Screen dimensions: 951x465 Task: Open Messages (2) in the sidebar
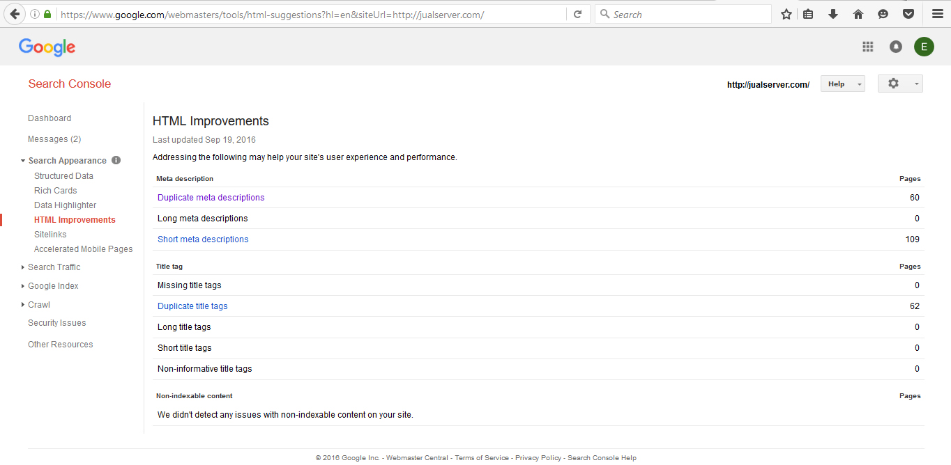tap(54, 139)
